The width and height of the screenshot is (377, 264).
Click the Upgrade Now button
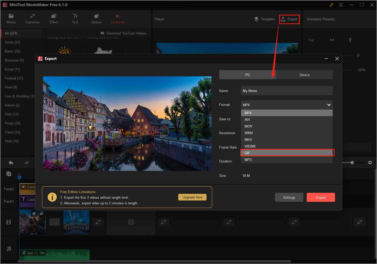coord(192,197)
